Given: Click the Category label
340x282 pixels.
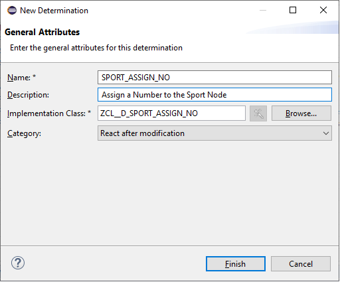Looking at the screenshot, I should pyautogui.click(x=24, y=133).
